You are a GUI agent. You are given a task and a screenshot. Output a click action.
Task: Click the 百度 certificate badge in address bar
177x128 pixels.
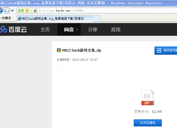pyautogui.click(x=23, y=10)
